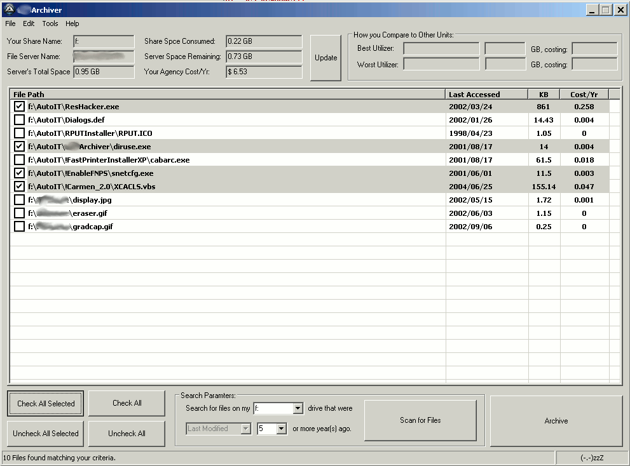Select the FastPrinterInstallerXP\cabarc.exe path
630x466 pixels.
pos(109,160)
